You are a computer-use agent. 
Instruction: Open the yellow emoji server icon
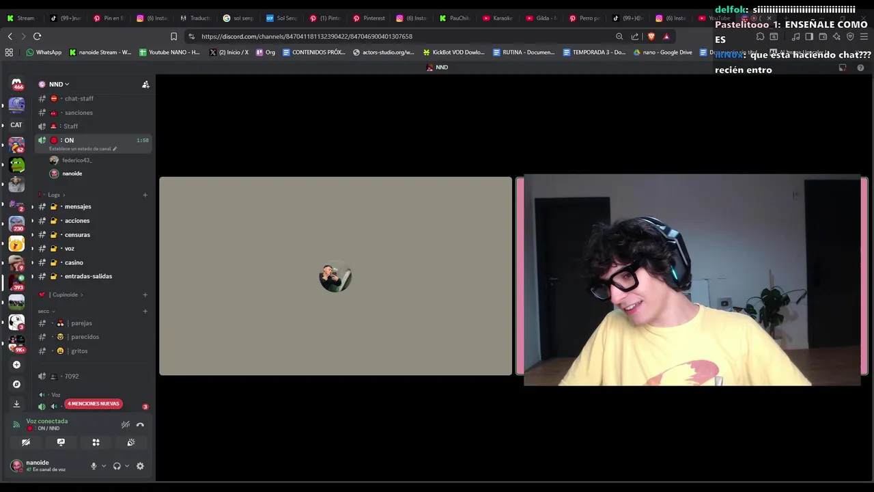tap(16, 244)
